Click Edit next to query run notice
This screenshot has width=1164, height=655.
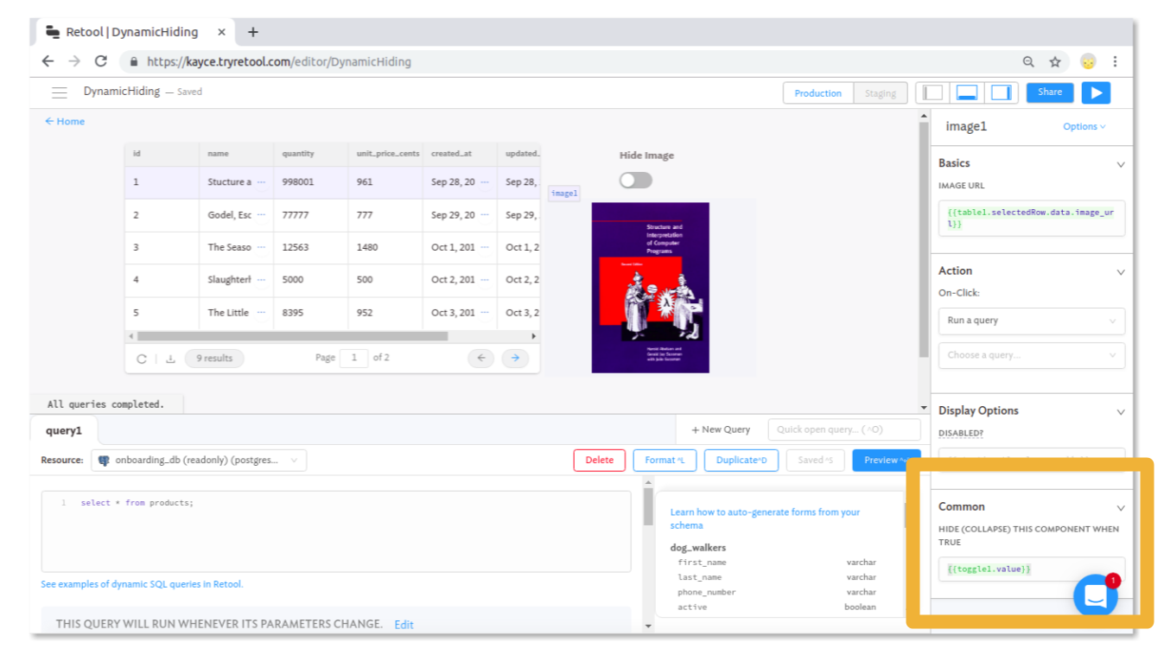point(404,624)
